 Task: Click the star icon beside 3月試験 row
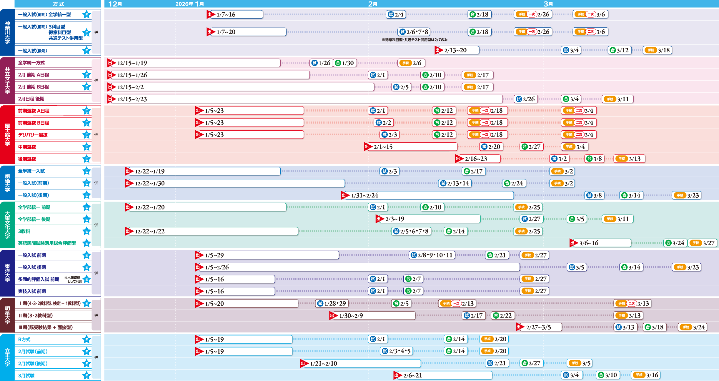pyautogui.click(x=86, y=375)
